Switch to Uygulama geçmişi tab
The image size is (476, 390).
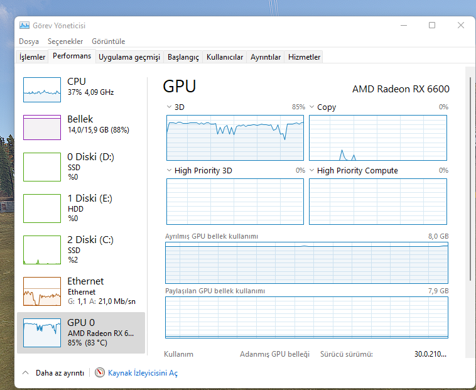pyautogui.click(x=129, y=57)
